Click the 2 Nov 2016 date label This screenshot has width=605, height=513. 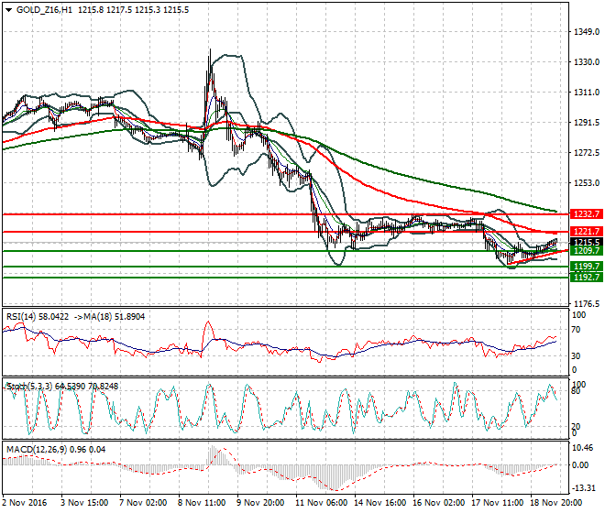(x=25, y=503)
